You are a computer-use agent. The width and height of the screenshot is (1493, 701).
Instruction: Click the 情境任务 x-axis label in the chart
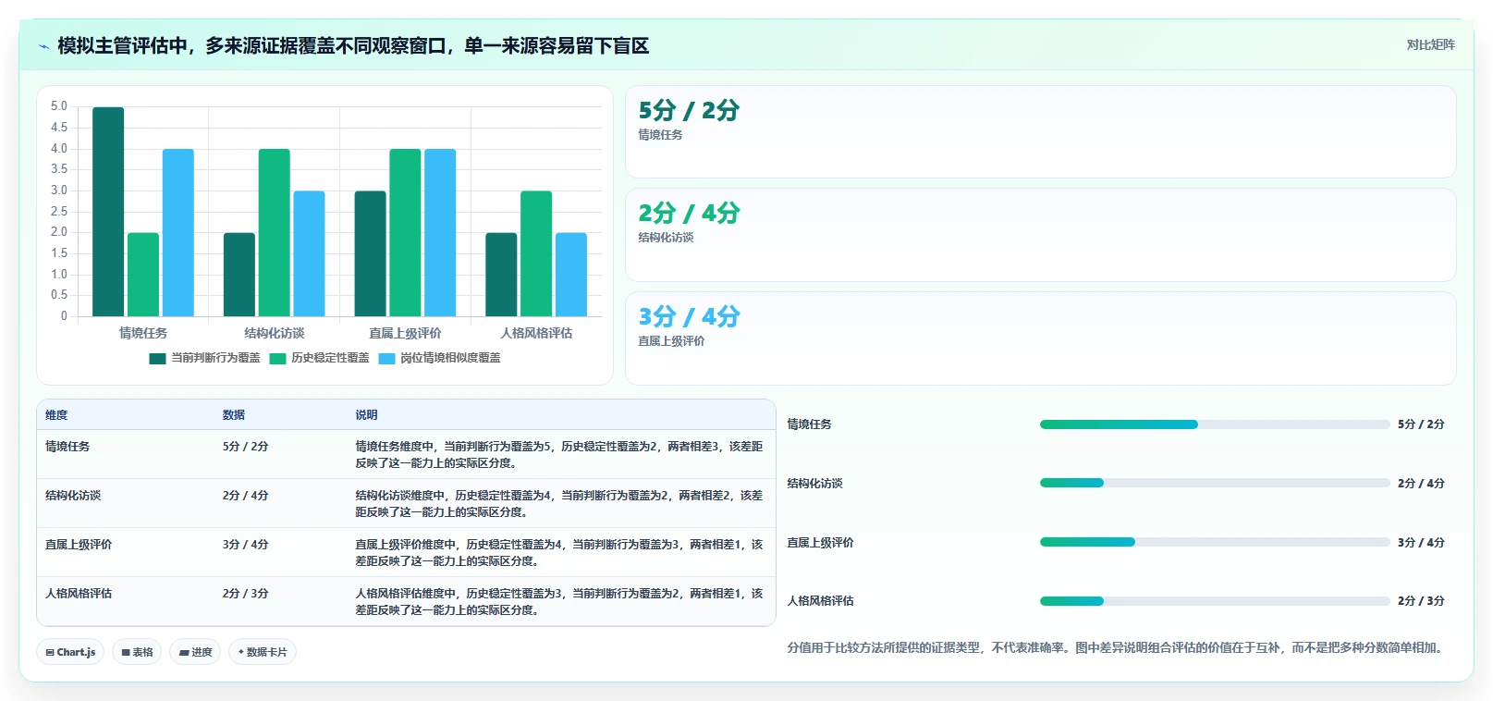(x=143, y=333)
